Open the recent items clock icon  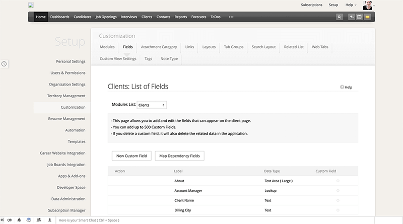pos(4,64)
